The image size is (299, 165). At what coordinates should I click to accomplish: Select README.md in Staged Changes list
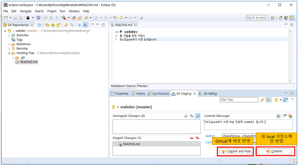tap(156, 144)
